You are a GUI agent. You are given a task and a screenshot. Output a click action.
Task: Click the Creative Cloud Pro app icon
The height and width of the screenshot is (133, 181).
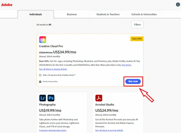(43, 40)
